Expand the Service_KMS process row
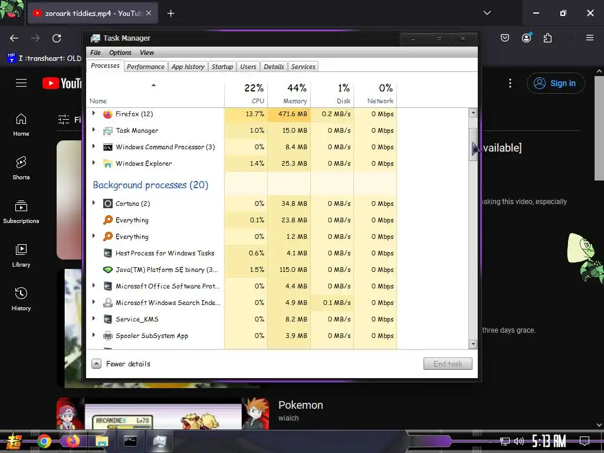The image size is (604, 453). 94,318
